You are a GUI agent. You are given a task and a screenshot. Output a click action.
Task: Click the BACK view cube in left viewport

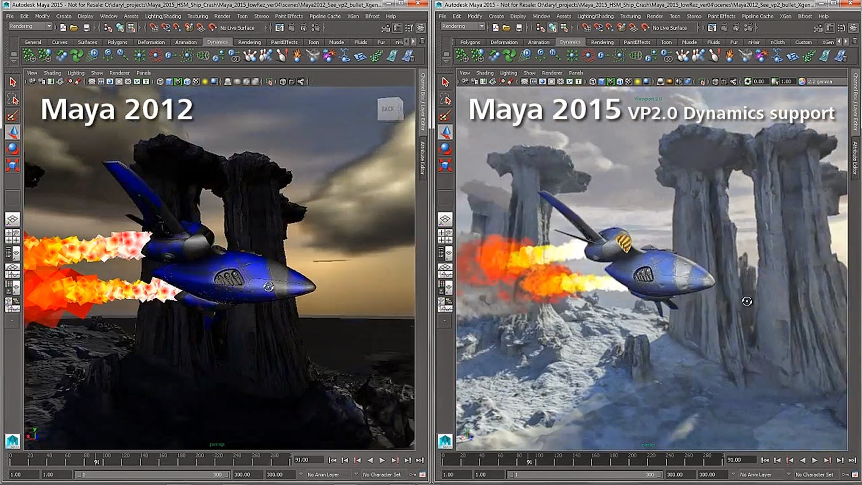click(390, 109)
